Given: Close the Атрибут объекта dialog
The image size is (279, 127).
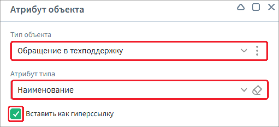Looking at the screenshot, I should [272, 7].
